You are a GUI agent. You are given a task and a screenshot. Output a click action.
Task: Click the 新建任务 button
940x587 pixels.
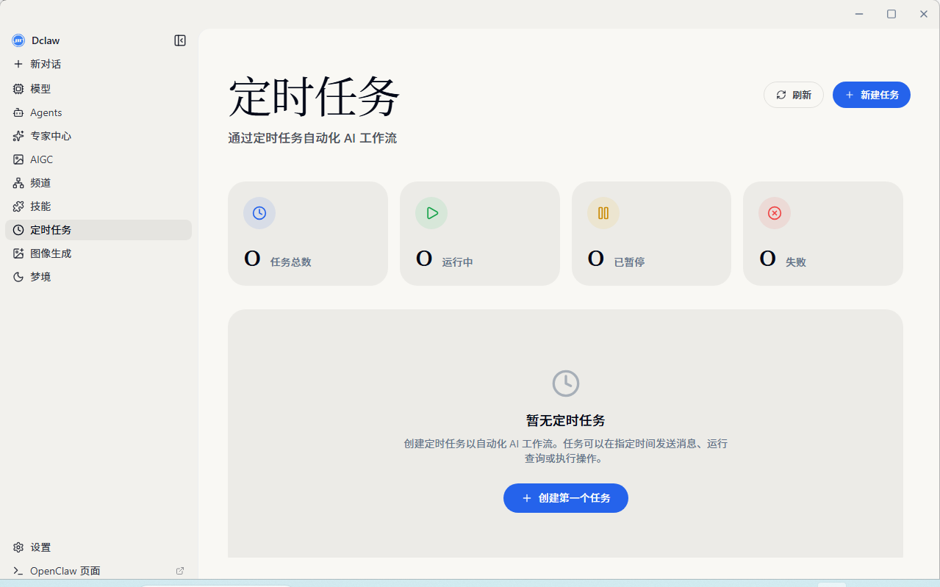pos(872,95)
